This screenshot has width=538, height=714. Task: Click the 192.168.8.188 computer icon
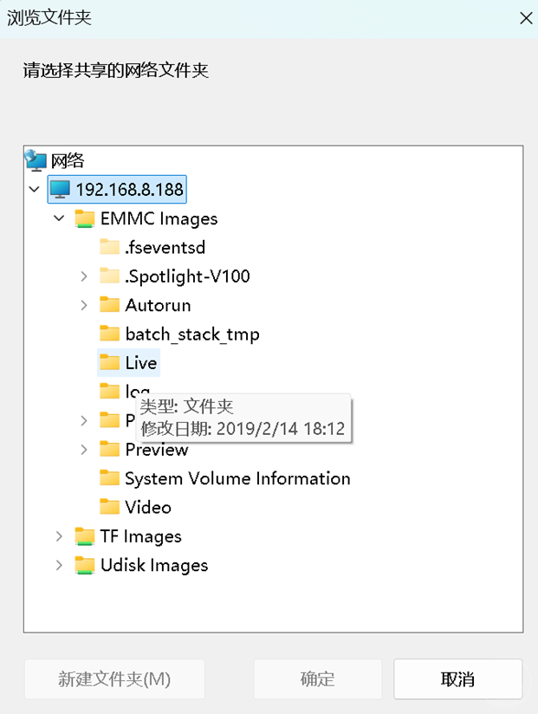[60, 190]
